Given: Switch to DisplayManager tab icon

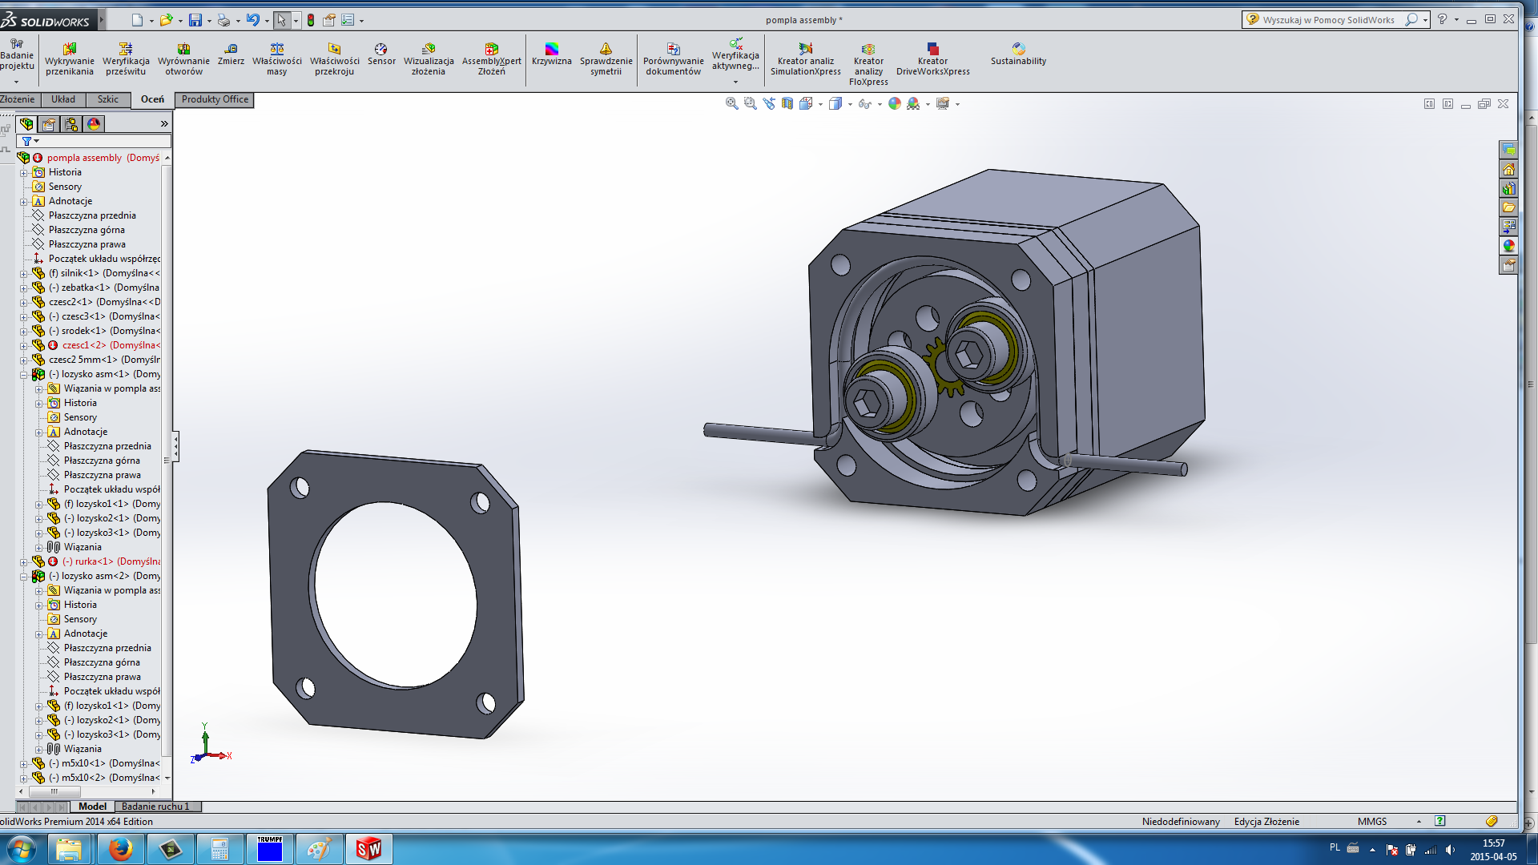Looking at the screenshot, I should click(x=94, y=124).
